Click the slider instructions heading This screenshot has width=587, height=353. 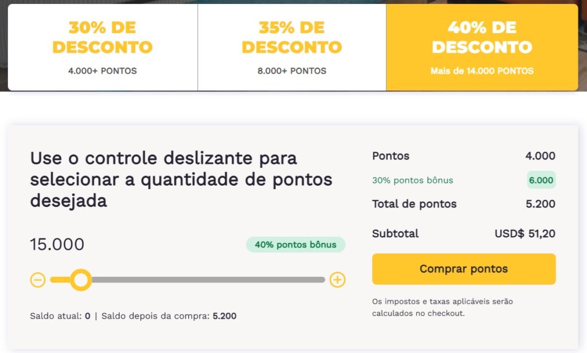coord(181,179)
